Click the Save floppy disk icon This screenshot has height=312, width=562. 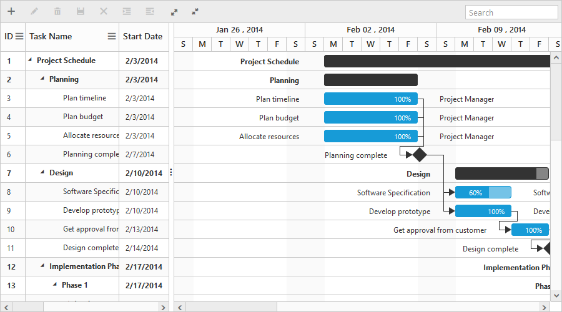point(81,11)
